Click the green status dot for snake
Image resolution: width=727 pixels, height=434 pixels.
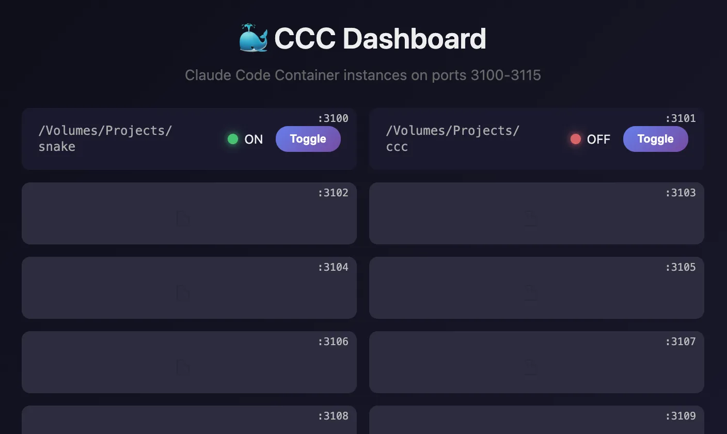tap(233, 139)
